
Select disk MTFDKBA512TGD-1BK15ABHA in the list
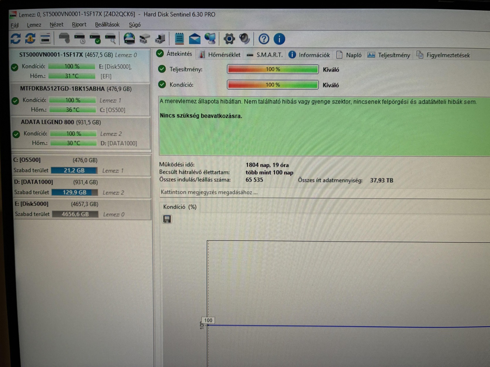(x=81, y=99)
